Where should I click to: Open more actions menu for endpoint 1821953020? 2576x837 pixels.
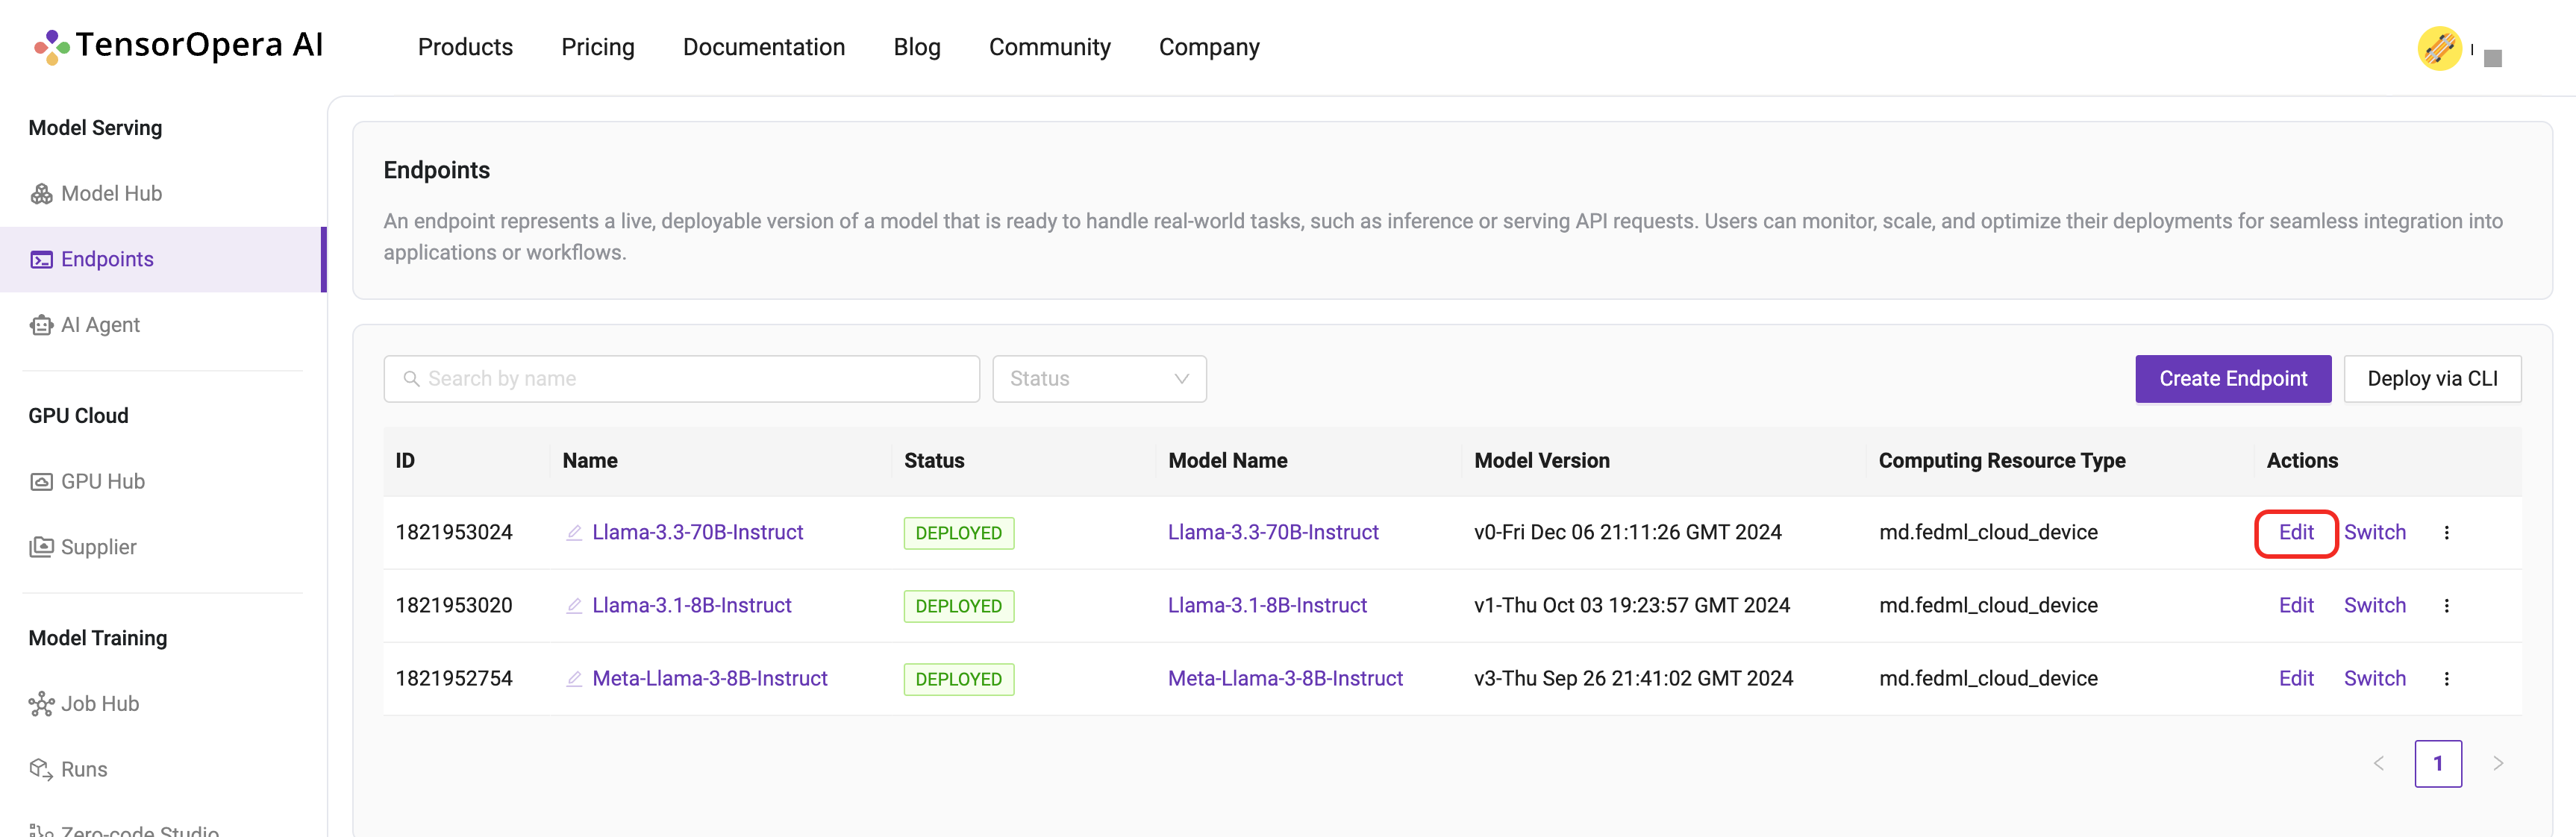tap(2446, 606)
